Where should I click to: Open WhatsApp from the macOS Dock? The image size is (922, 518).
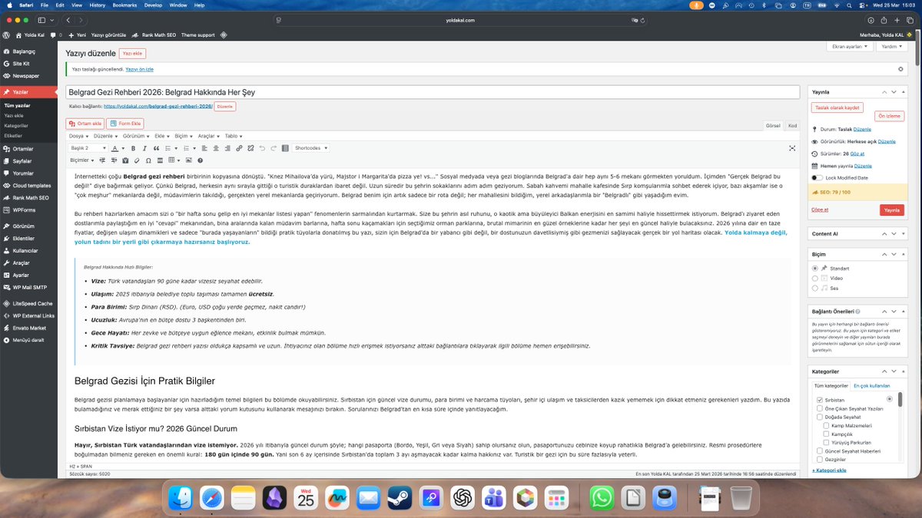click(602, 498)
